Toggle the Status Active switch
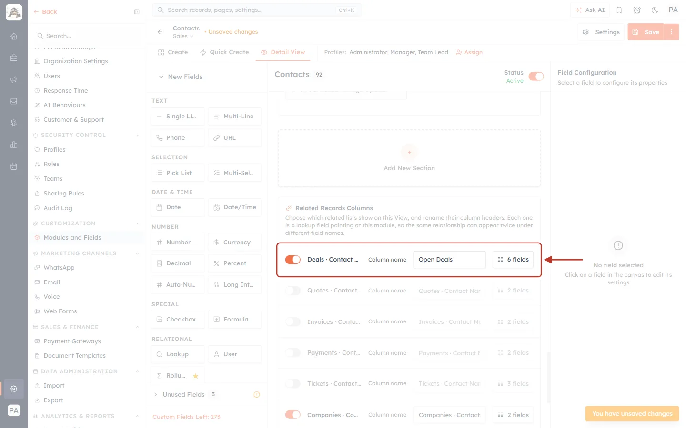 coord(536,77)
